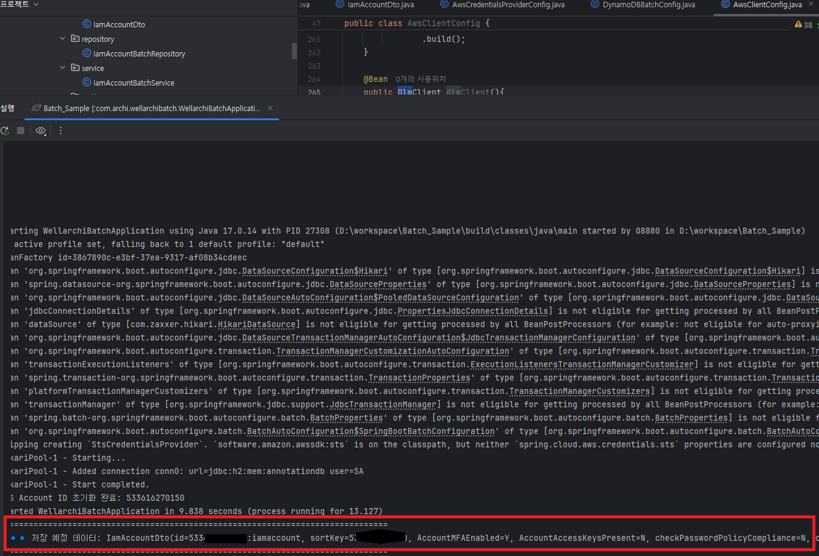Click the warning indicator showing 38 problems
This screenshot has height=556, width=819.
pyautogui.click(x=803, y=25)
